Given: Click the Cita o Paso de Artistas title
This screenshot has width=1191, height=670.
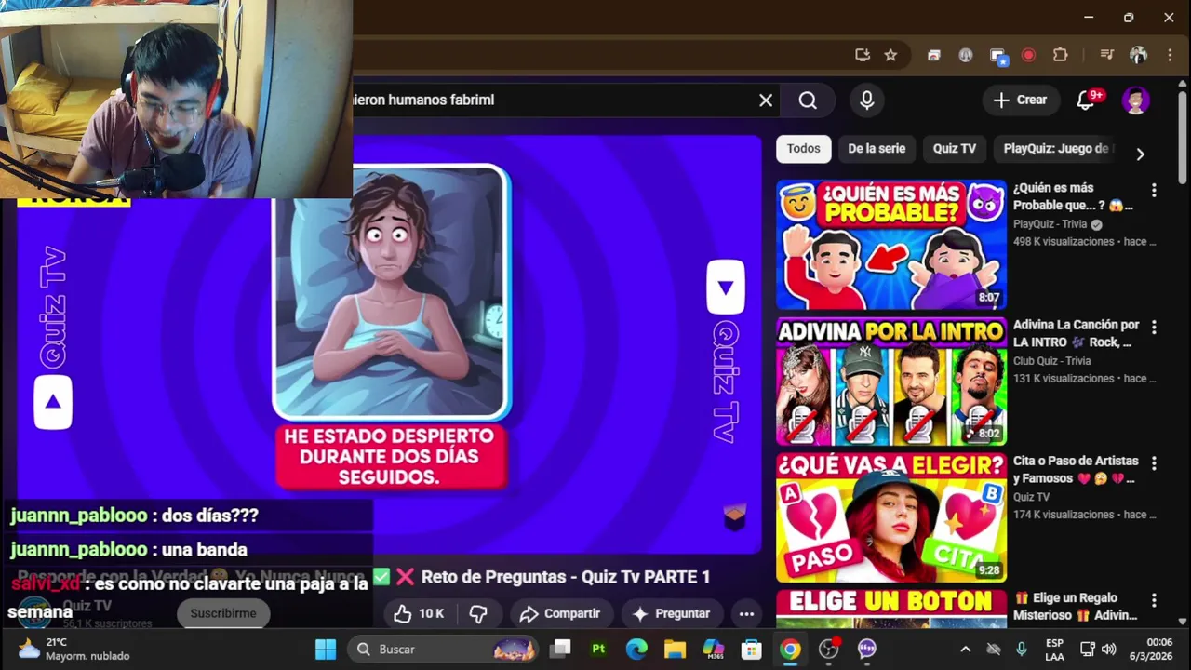Looking at the screenshot, I should (x=1076, y=469).
